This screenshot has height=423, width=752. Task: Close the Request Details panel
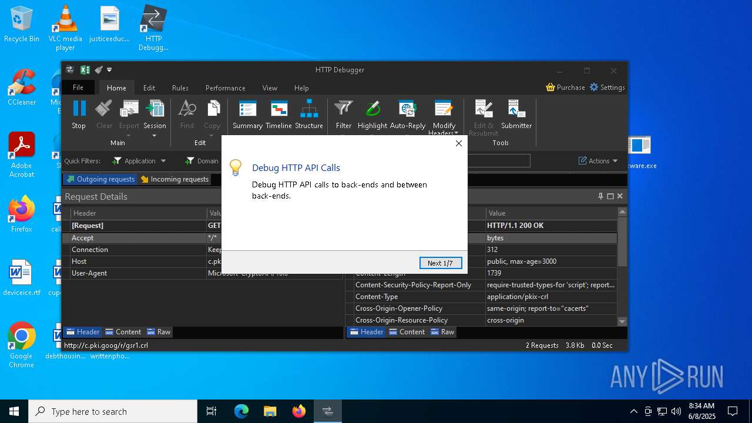[620, 196]
